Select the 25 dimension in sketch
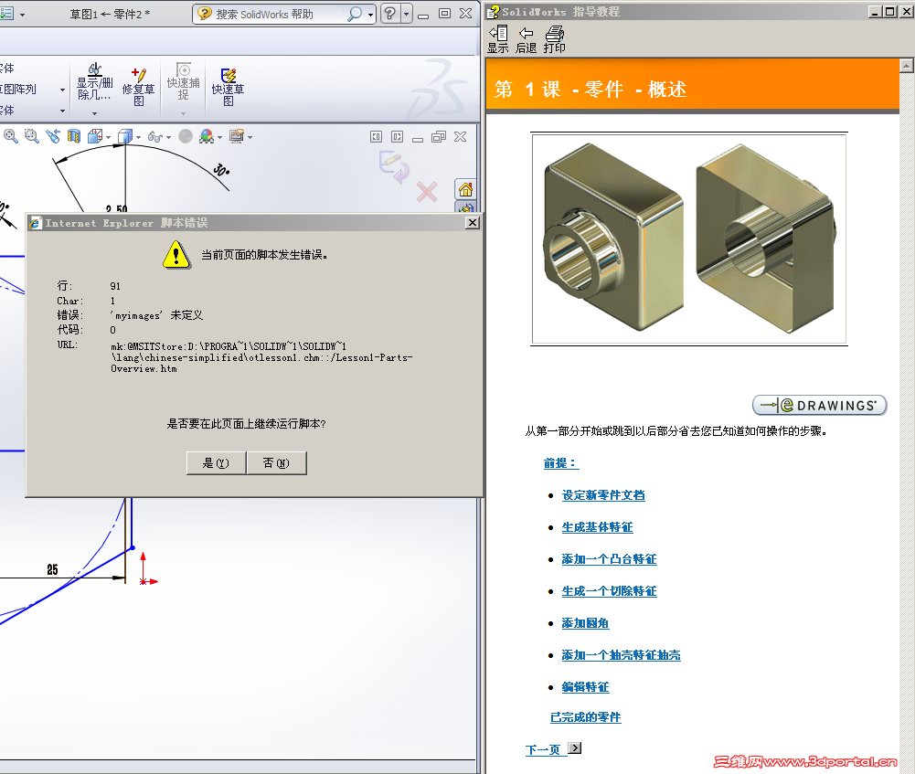Viewport: 915px width, 774px height. coord(52,570)
